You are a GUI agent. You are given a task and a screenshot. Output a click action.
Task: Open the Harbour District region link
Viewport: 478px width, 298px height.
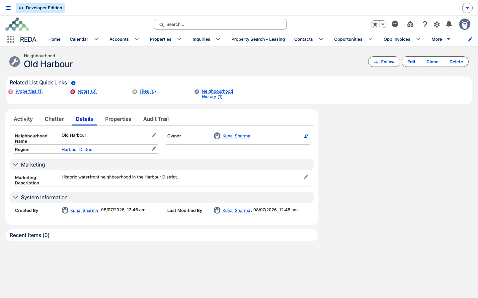(x=78, y=149)
